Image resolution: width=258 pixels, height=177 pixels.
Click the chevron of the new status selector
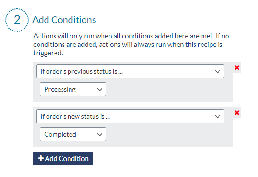(218, 117)
